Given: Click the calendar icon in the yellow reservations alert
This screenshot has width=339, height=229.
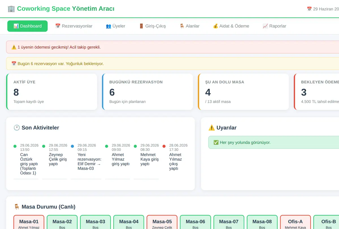Looking at the screenshot, I should pos(14,64).
